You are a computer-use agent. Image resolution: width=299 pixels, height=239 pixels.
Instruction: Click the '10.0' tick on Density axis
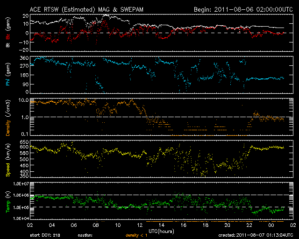click(23, 100)
